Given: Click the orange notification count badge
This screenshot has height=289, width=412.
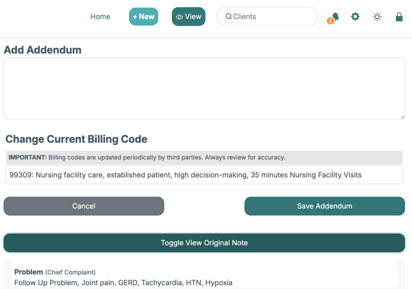Looking at the screenshot, I should [x=331, y=21].
